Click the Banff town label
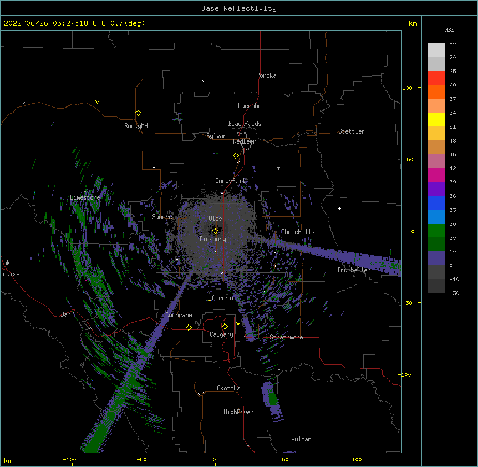478x467 pixels. tap(69, 314)
